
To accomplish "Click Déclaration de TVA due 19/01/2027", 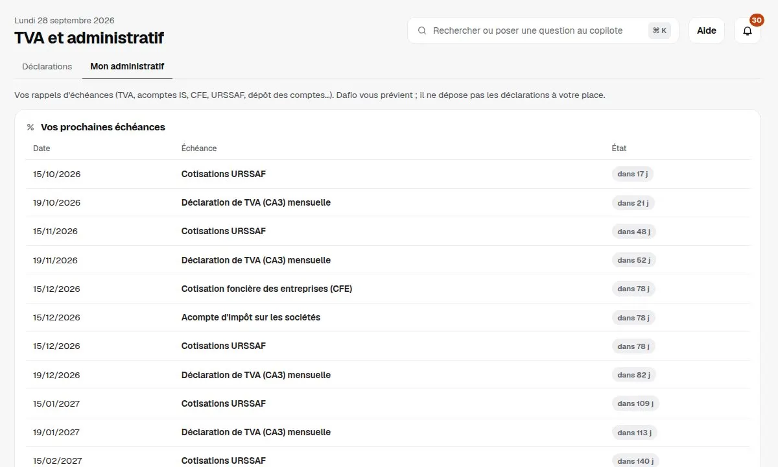I will pos(256,432).
